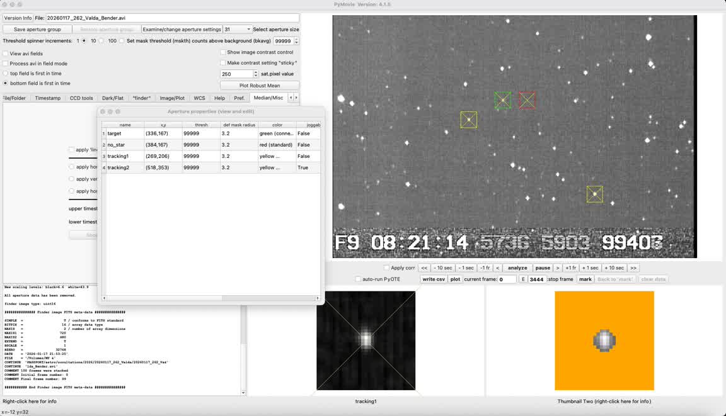This screenshot has height=416, width=726.
Task: Click the mask threshold 99999 spinner arrows
Action: point(296,41)
